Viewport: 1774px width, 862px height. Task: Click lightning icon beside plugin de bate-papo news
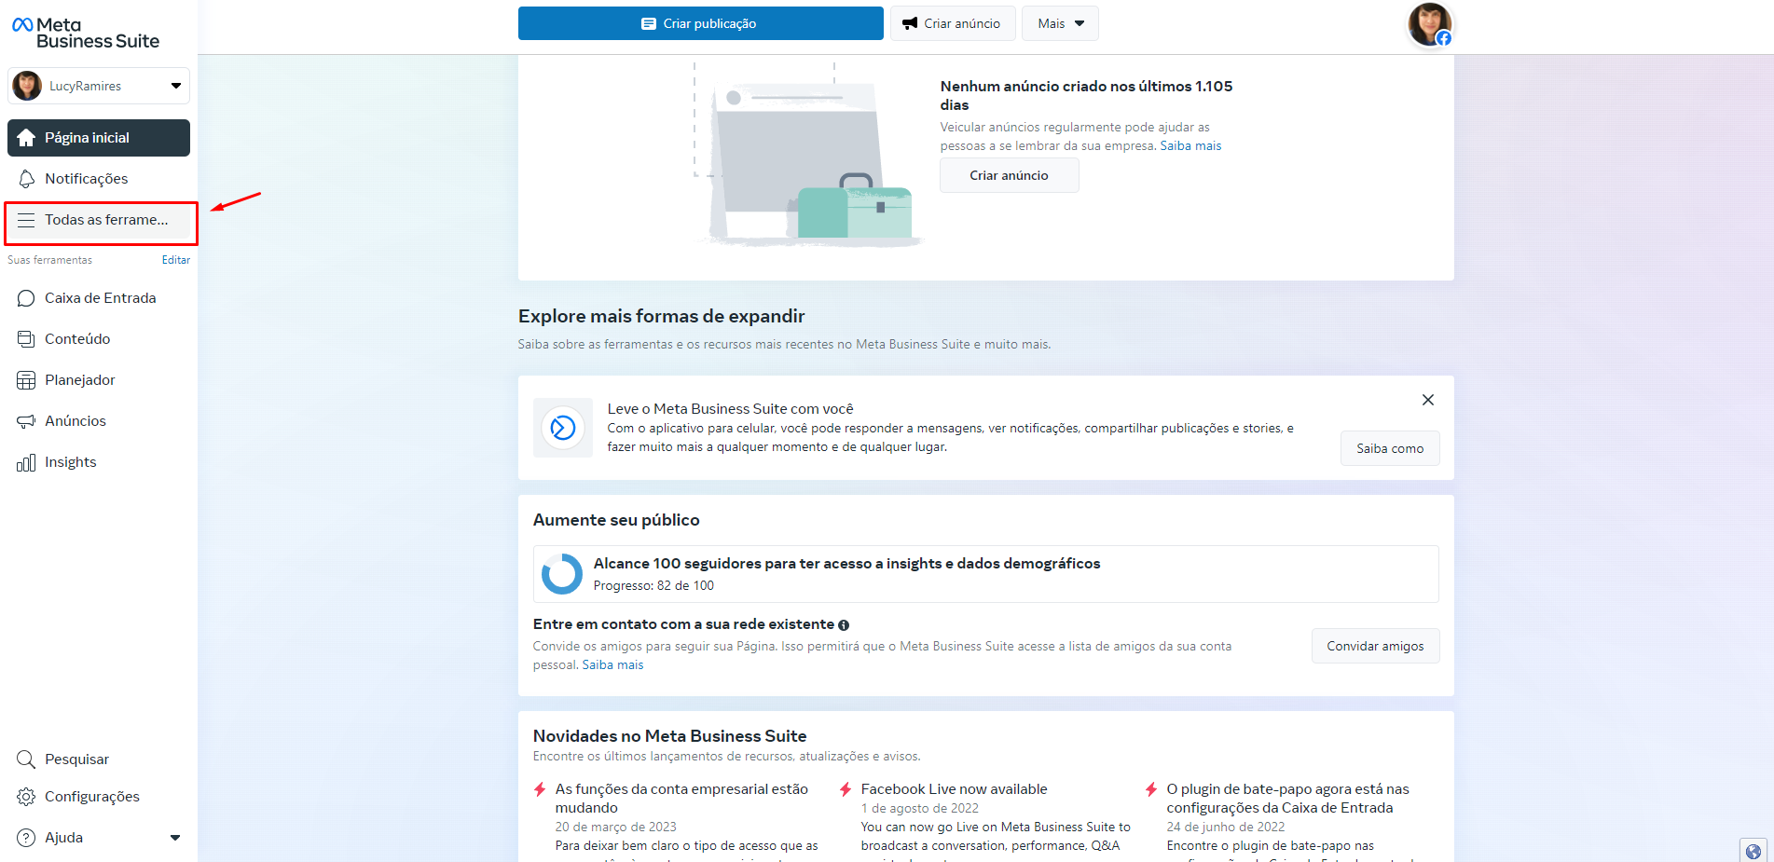1151,789
